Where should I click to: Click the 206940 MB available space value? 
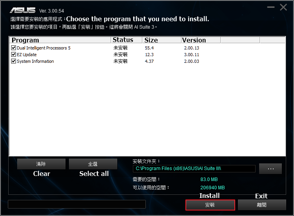point(212,188)
